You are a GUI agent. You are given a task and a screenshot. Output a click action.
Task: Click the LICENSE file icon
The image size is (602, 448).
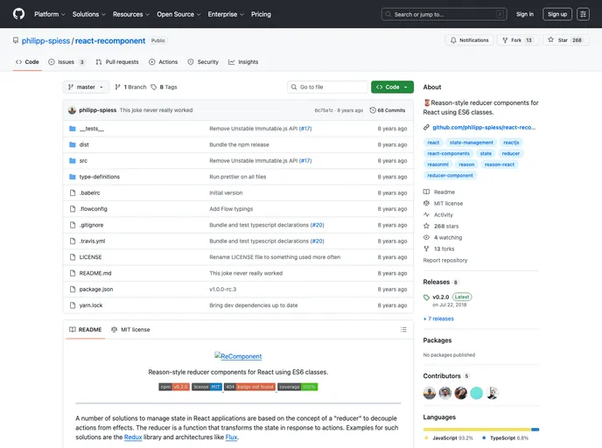pos(73,257)
